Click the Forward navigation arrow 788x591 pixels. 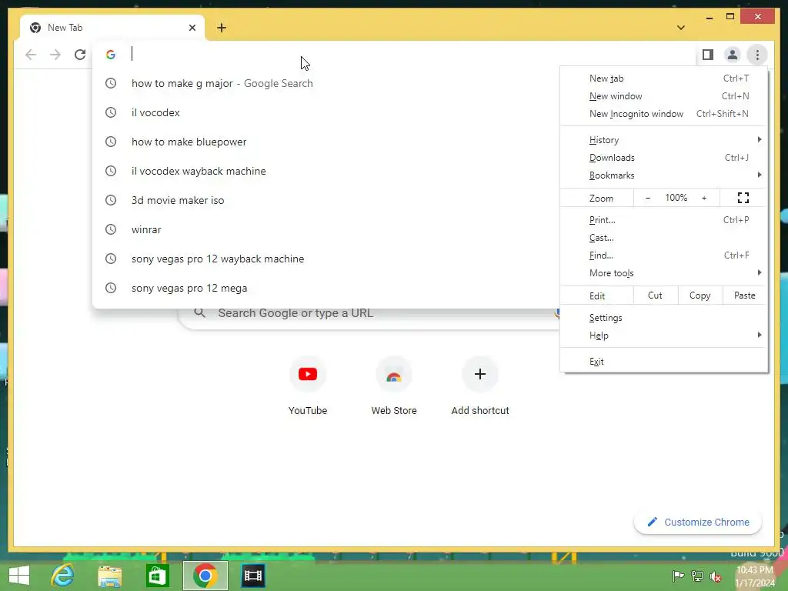pos(55,55)
